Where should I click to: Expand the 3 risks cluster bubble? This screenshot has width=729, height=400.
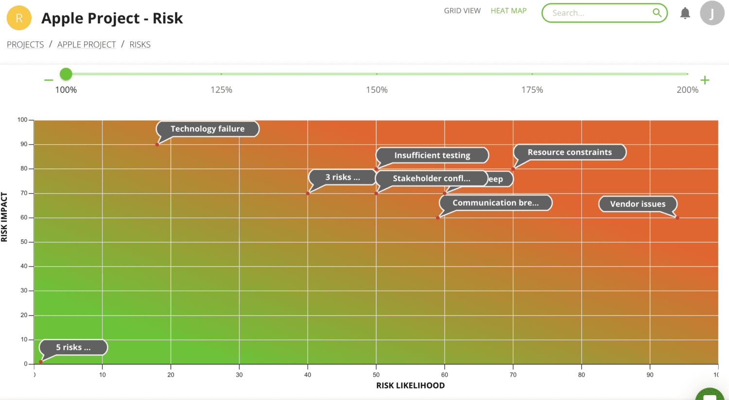pyautogui.click(x=342, y=177)
